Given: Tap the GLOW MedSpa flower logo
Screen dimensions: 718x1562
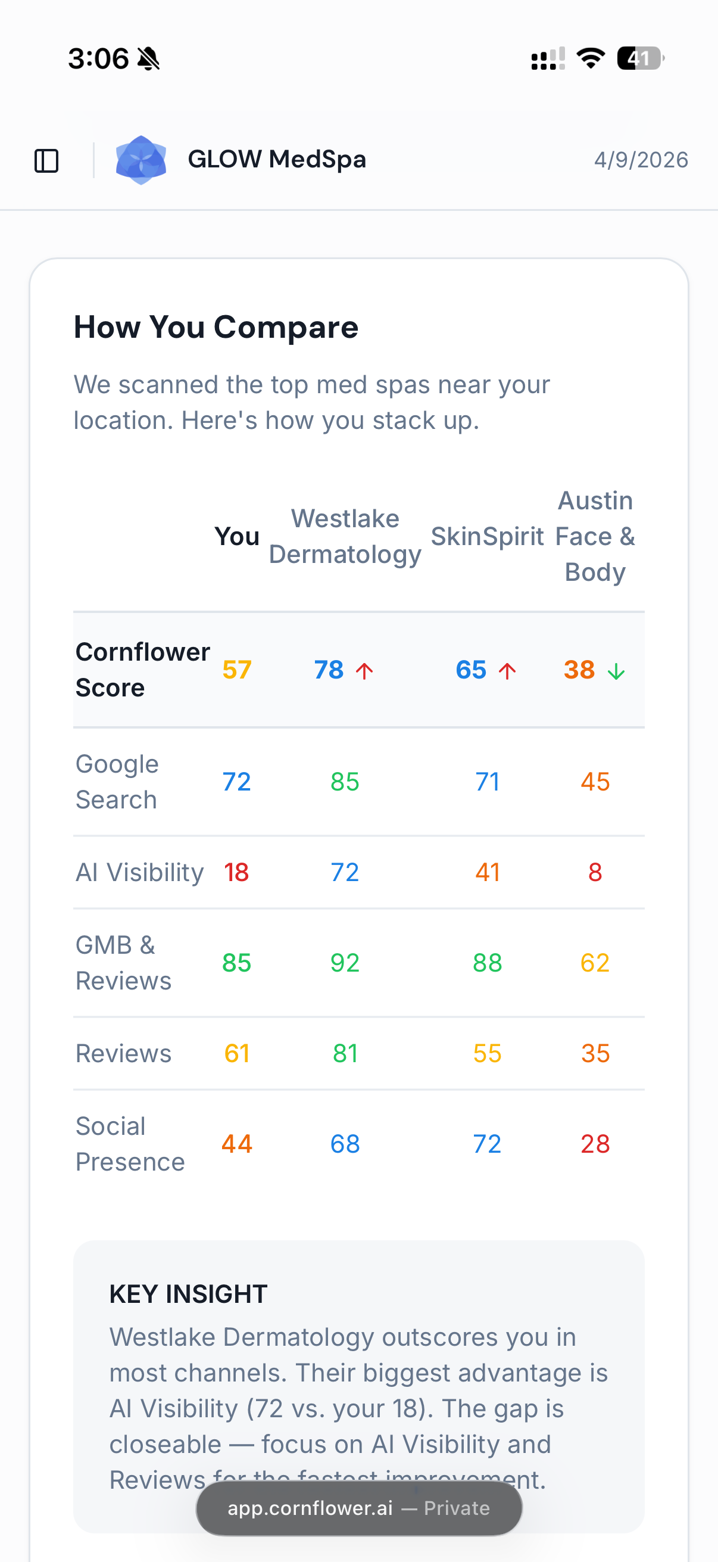Looking at the screenshot, I should pos(141,160).
